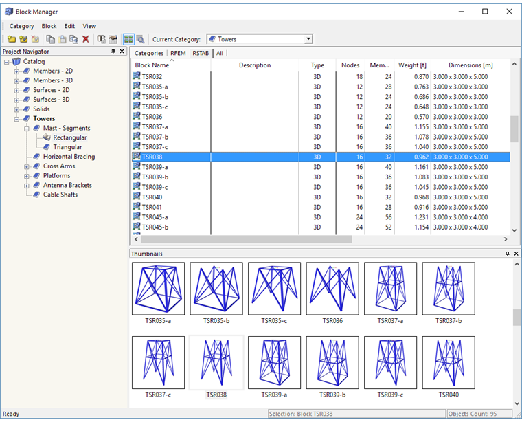Select the TSR039-a thumbnail
Viewport: 522px width, 422px height.
point(274,362)
